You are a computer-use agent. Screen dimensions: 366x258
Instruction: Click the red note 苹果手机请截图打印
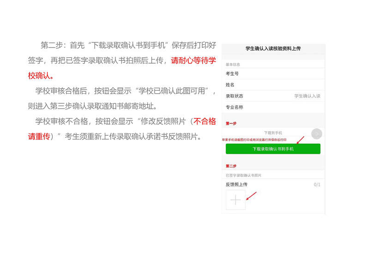(x=254, y=140)
